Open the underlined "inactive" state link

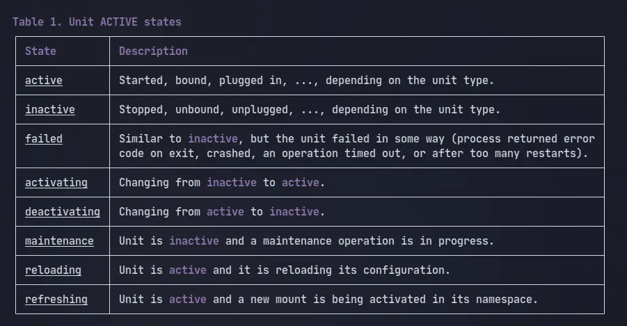coord(49,110)
